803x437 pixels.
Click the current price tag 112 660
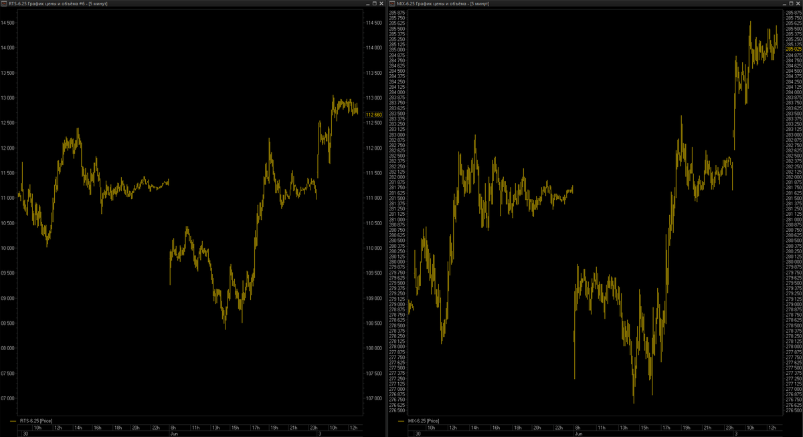coord(373,114)
